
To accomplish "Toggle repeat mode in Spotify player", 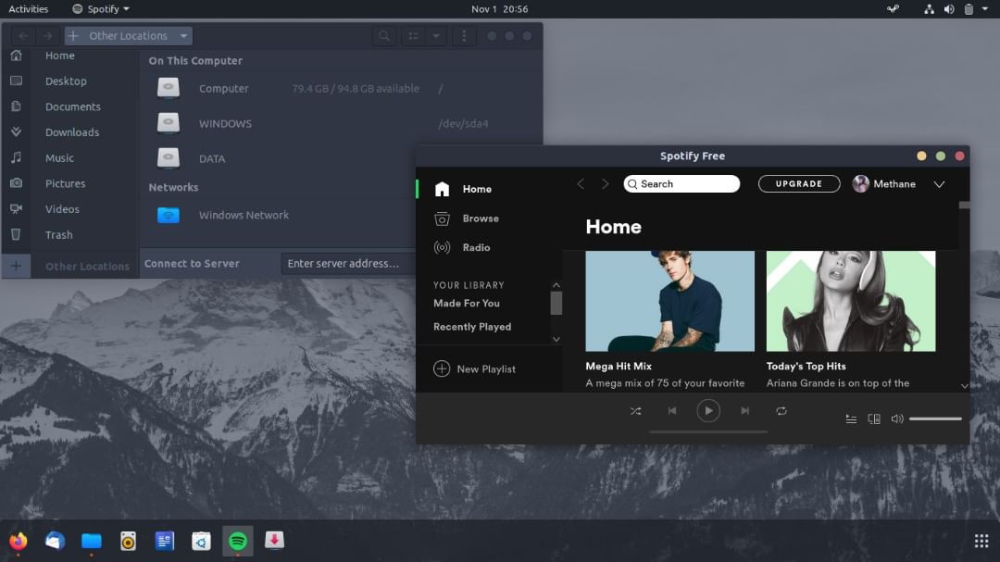I will point(781,411).
